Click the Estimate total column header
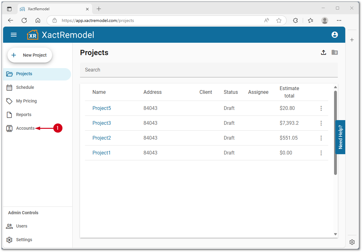 289,92
